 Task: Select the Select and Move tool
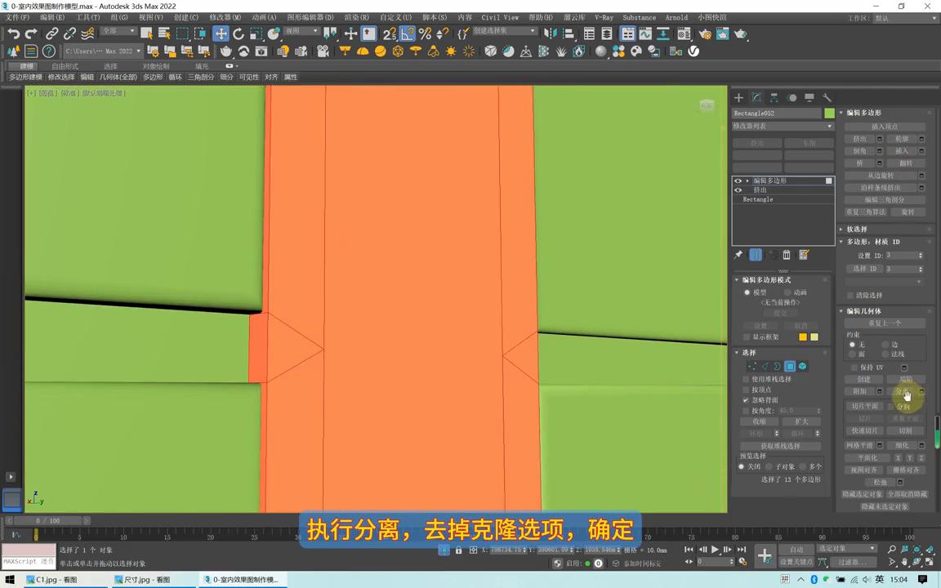tap(221, 33)
